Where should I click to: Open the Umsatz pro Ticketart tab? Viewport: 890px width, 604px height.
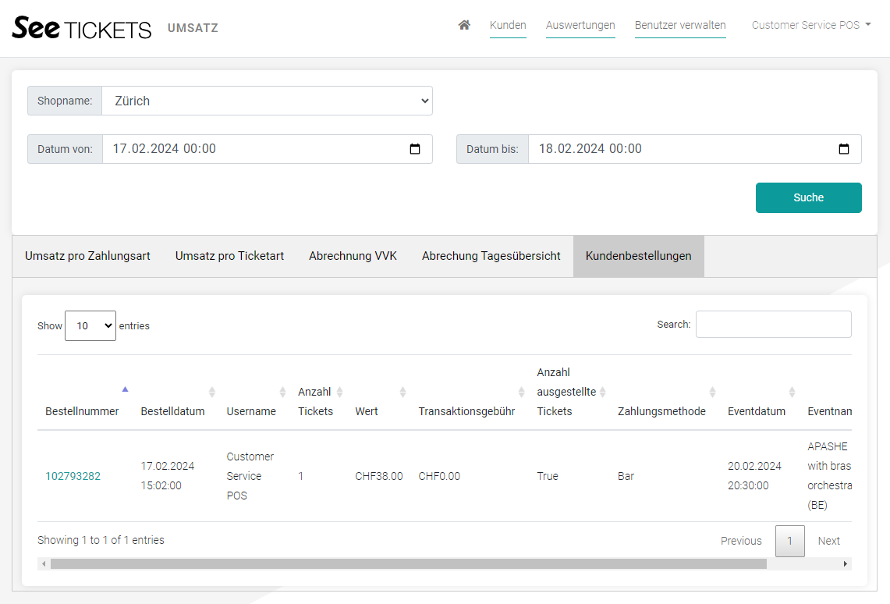click(229, 256)
